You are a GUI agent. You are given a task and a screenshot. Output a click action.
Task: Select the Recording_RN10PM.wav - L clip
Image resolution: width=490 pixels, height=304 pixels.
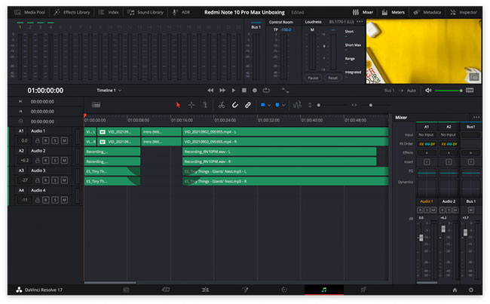point(280,152)
